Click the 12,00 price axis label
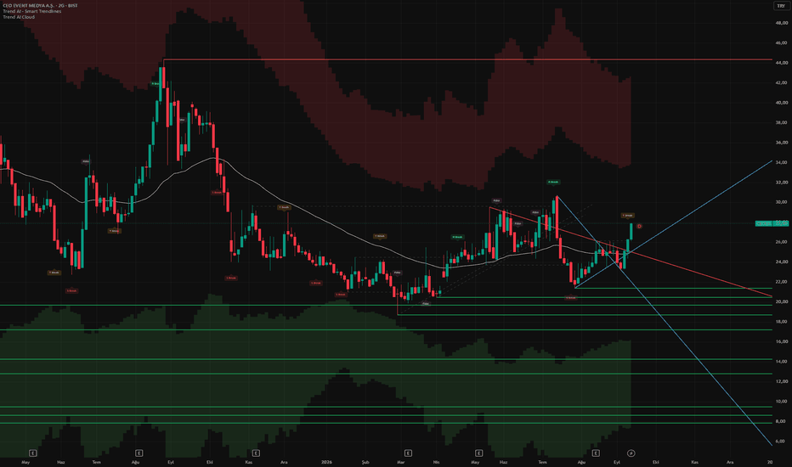The image size is (792, 467). point(781,381)
